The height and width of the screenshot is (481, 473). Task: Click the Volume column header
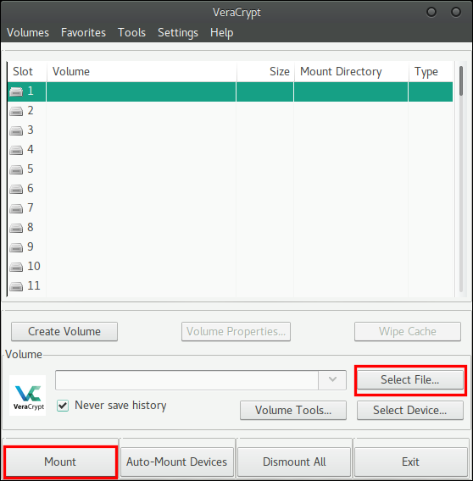[142, 71]
